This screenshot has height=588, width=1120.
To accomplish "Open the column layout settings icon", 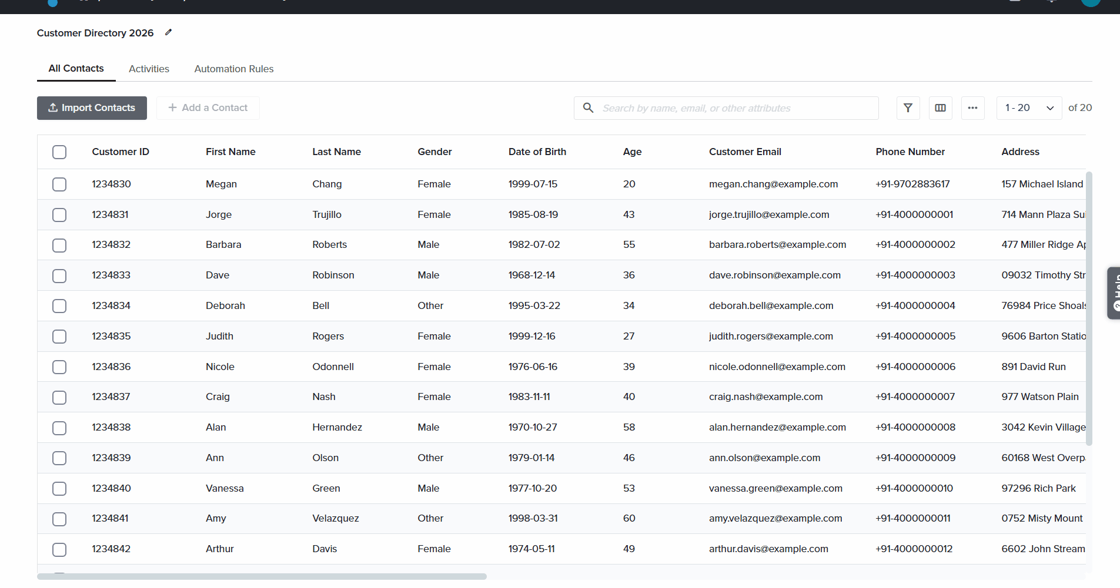I will 940,108.
